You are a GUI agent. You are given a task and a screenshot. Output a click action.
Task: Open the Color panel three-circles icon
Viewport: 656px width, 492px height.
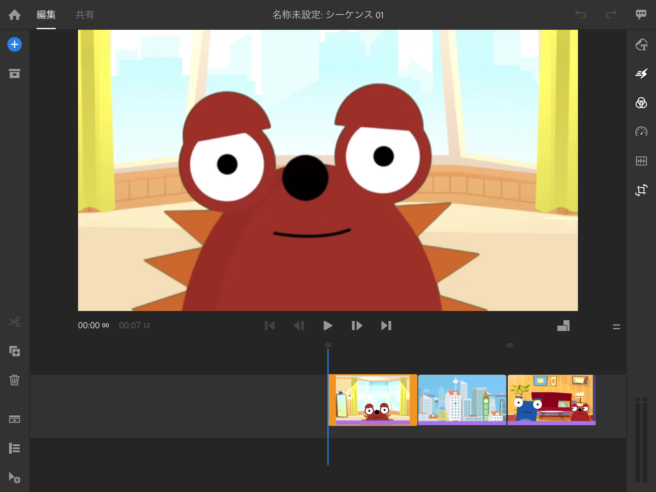tap(641, 103)
